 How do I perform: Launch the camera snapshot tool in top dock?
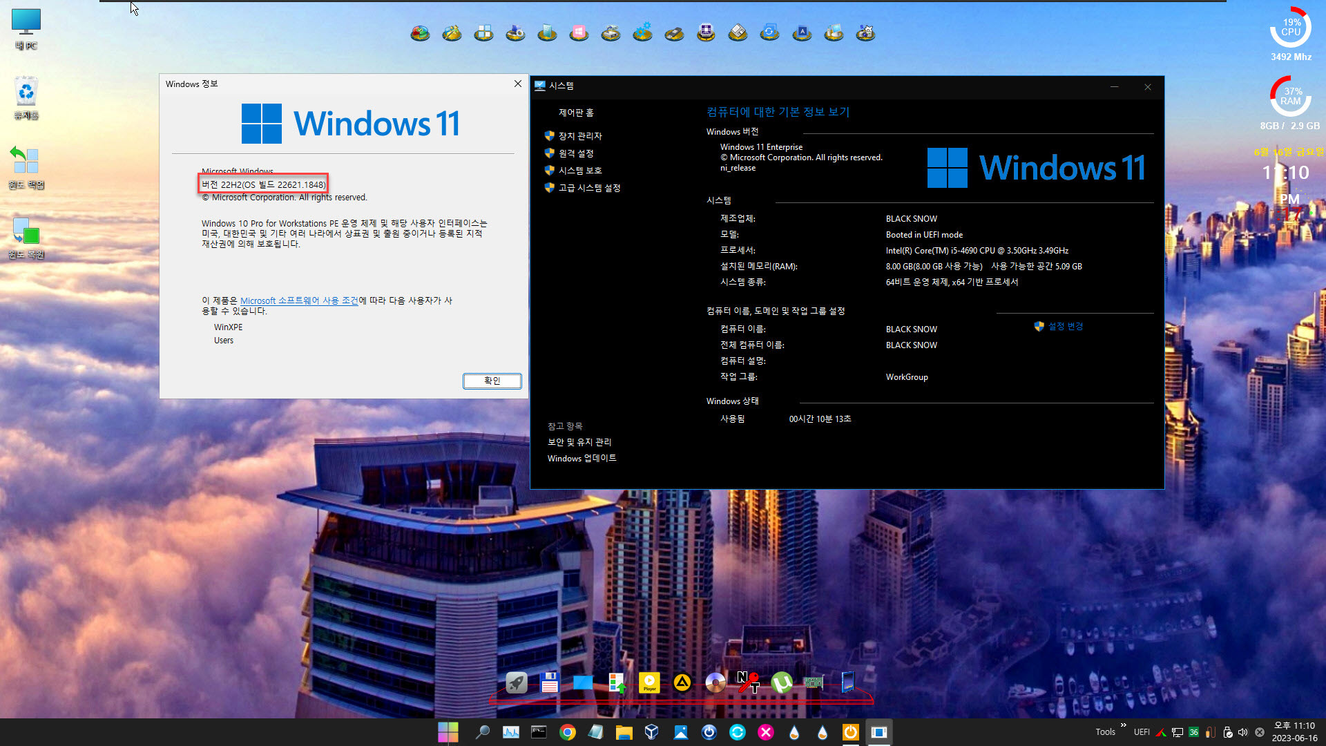[865, 32]
